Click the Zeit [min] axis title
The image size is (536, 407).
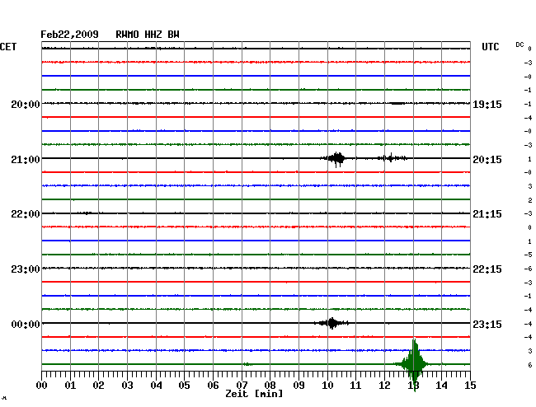tap(254, 394)
